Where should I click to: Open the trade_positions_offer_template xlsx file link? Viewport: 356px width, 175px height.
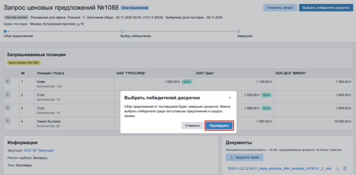click(x=279, y=168)
